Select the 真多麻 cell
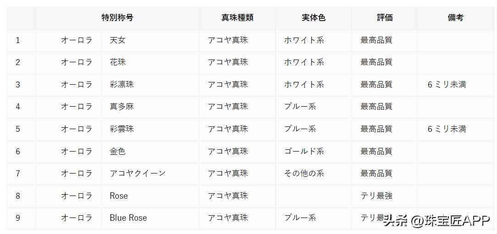The height and width of the screenshot is (234, 497). click(121, 107)
